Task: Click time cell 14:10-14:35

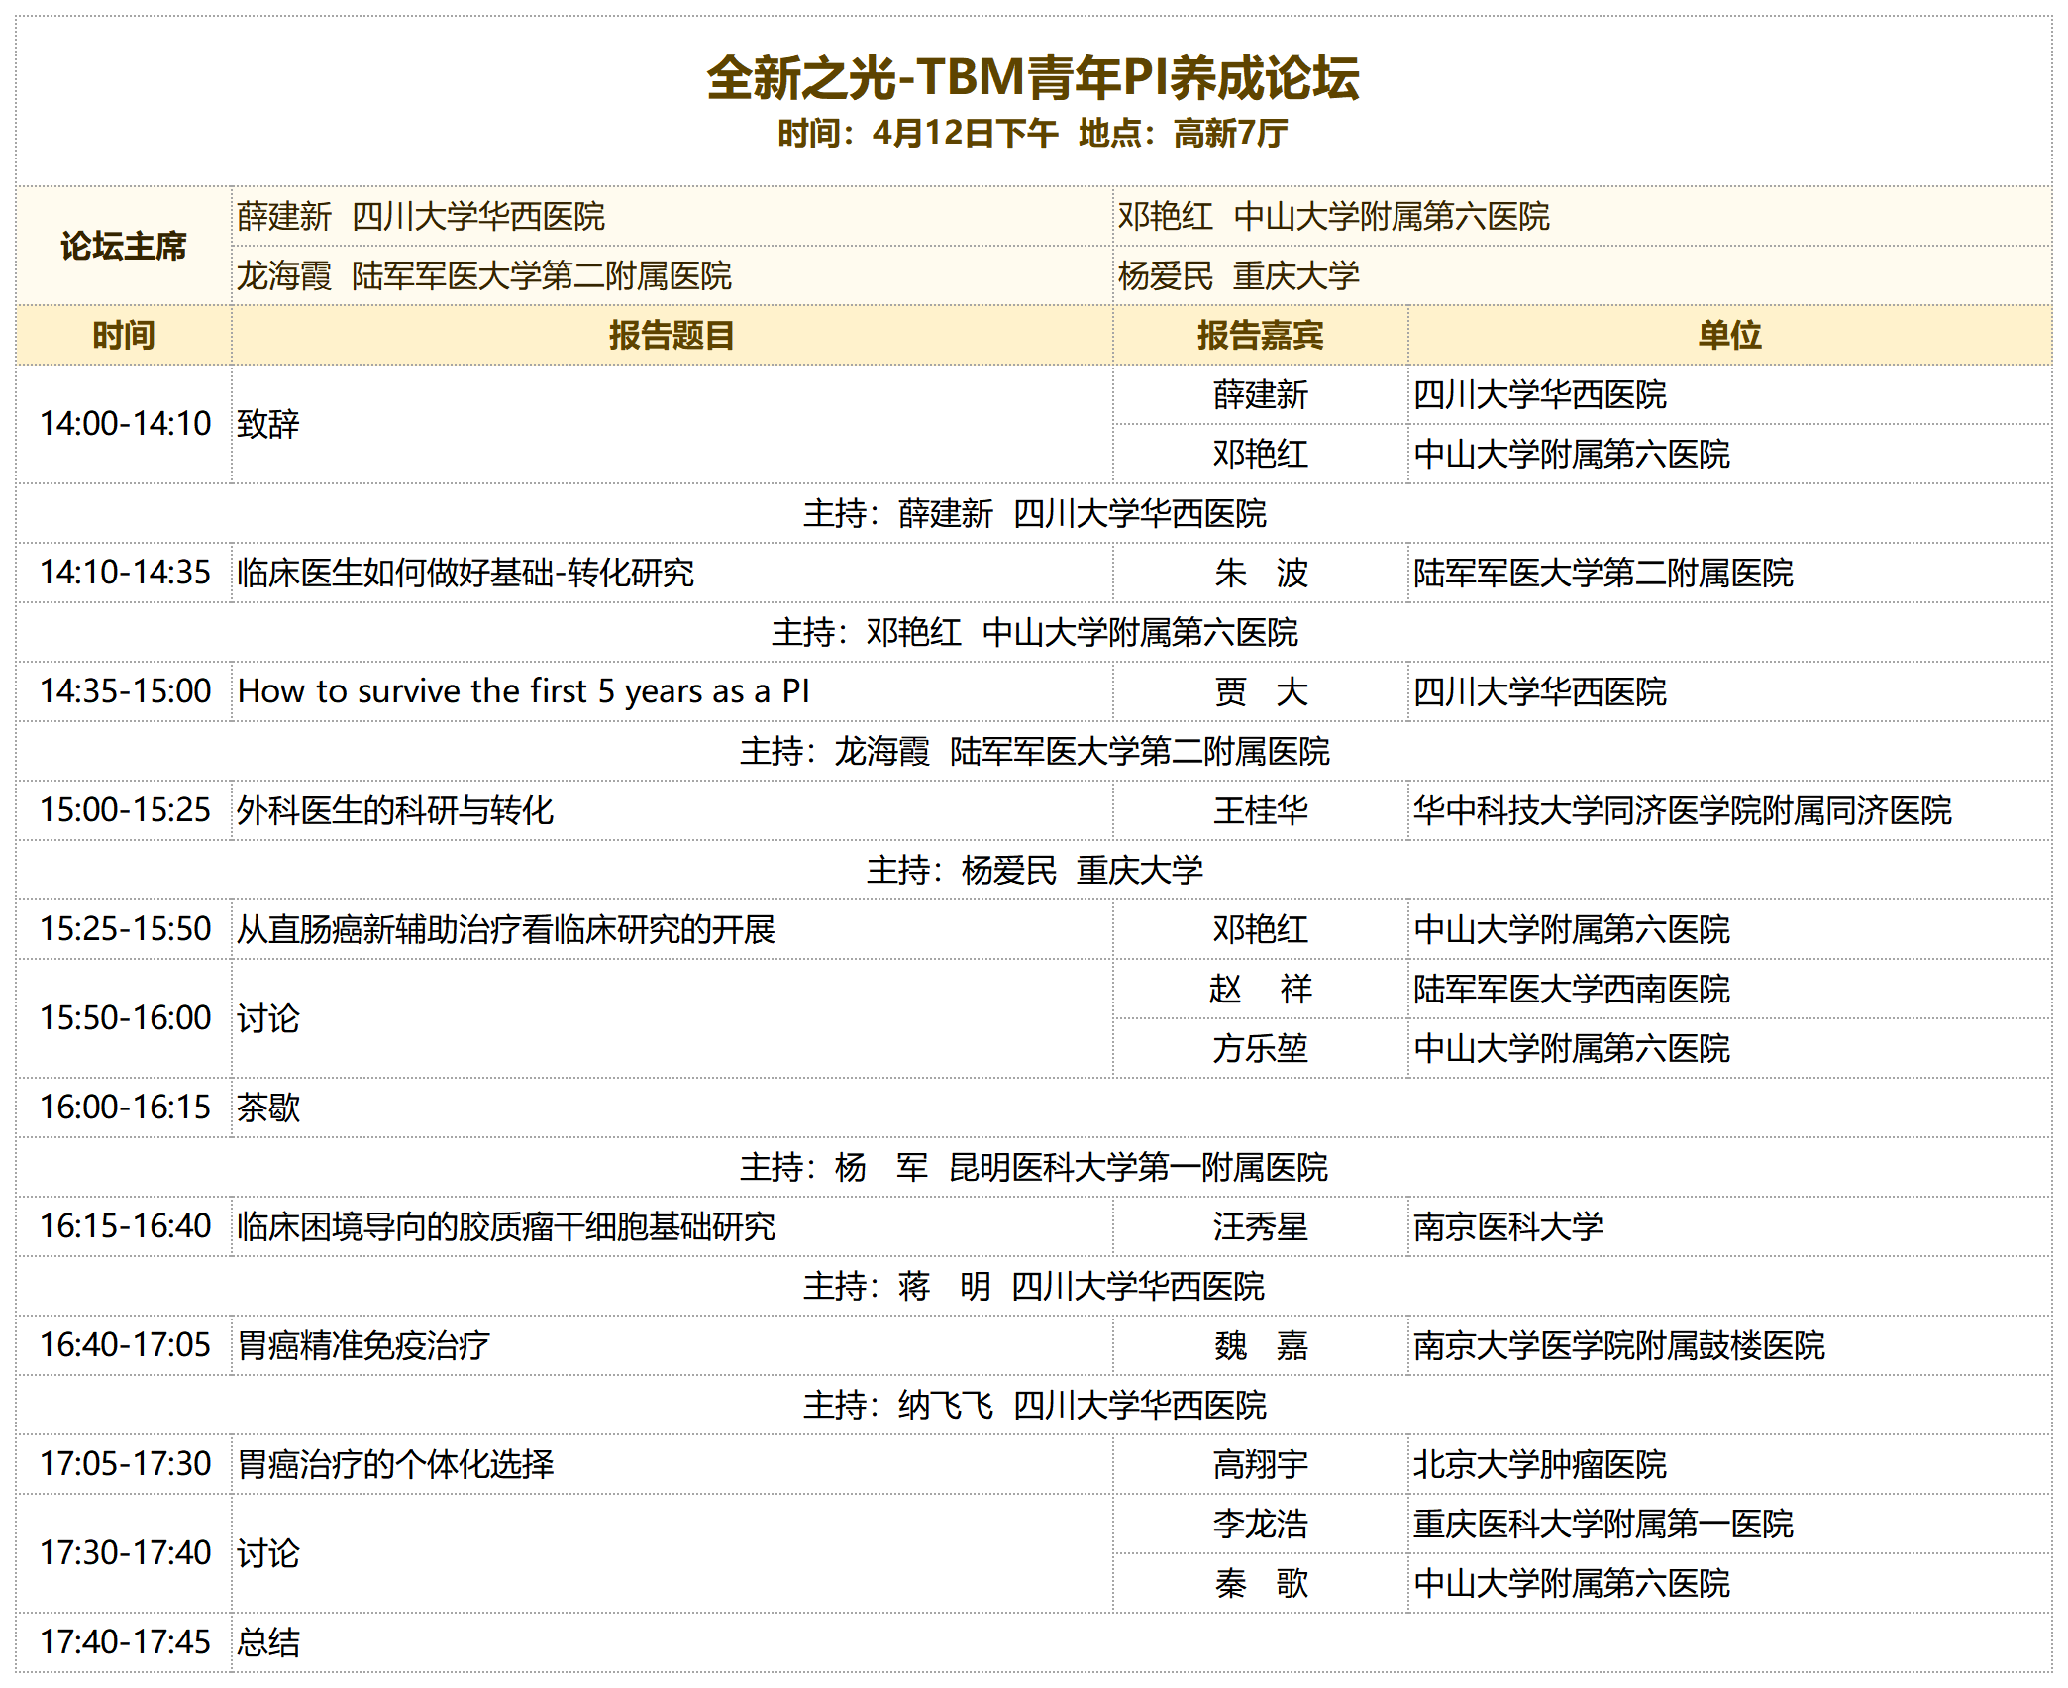Action: click(125, 573)
